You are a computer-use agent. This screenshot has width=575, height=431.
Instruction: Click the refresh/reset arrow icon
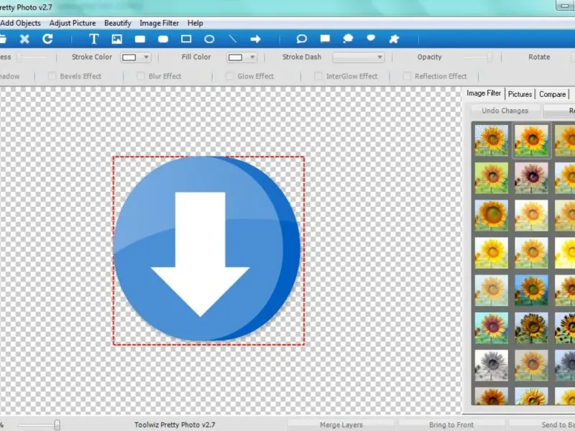pyautogui.click(x=47, y=39)
